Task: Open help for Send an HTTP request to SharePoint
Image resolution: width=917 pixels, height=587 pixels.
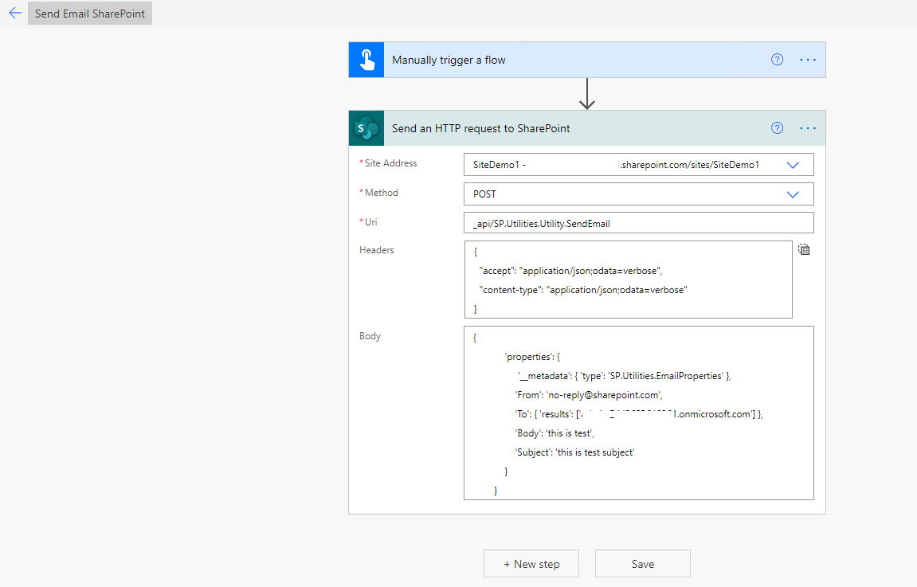Action: 777,128
